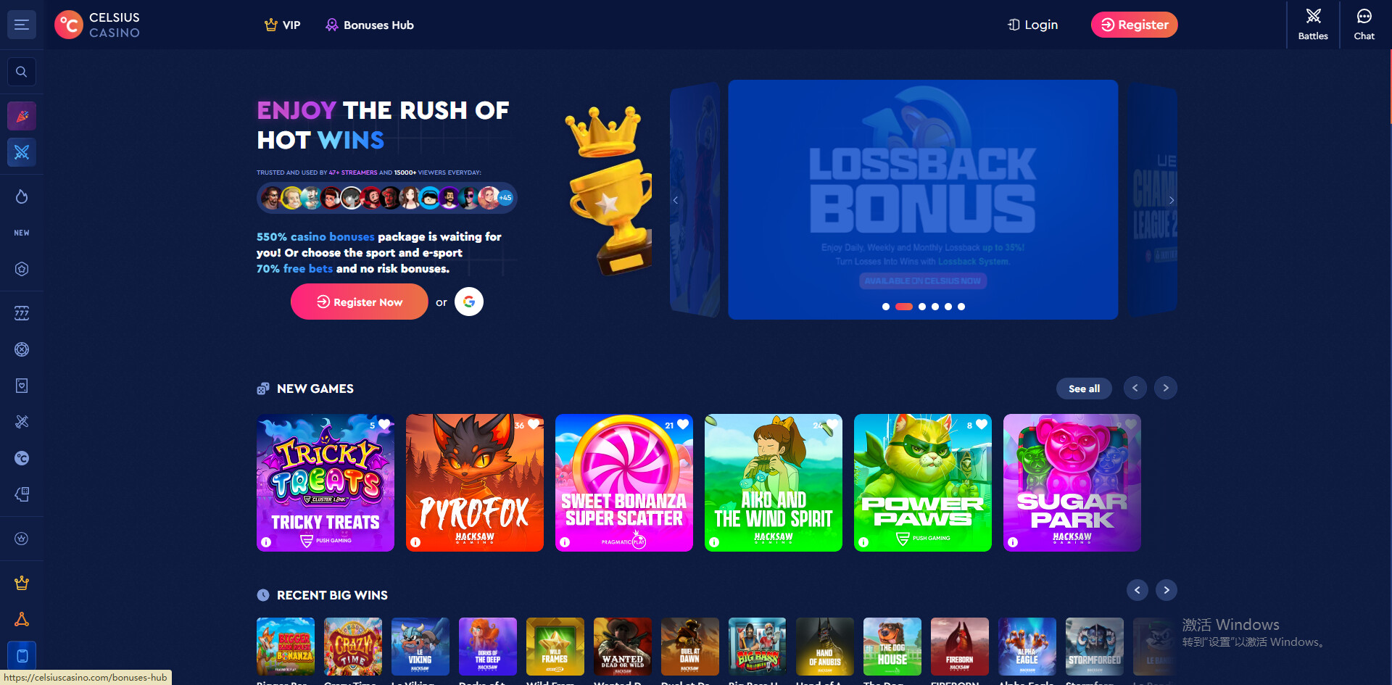The image size is (1392, 685).
Task: Select the first carousel dot indicator
Action: (x=885, y=307)
